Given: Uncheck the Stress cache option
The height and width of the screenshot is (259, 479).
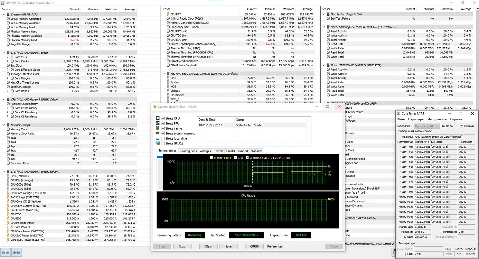Looking at the screenshot, I should (163, 128).
